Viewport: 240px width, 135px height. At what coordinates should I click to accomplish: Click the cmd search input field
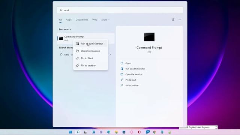pos(120,10)
